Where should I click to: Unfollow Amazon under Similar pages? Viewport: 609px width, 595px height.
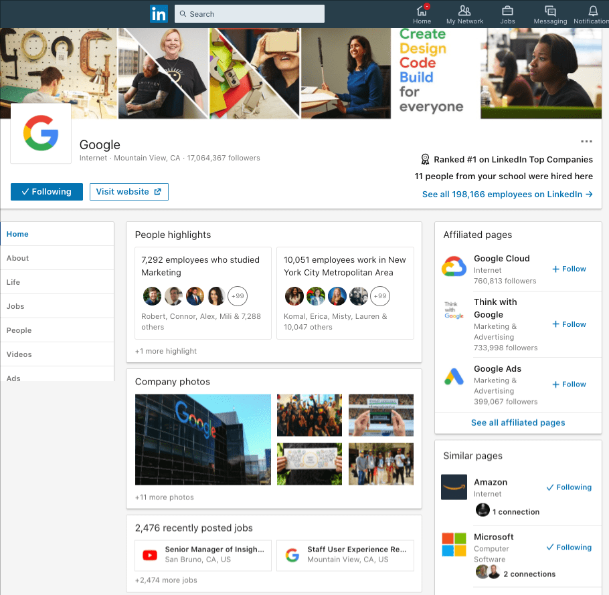coord(568,487)
